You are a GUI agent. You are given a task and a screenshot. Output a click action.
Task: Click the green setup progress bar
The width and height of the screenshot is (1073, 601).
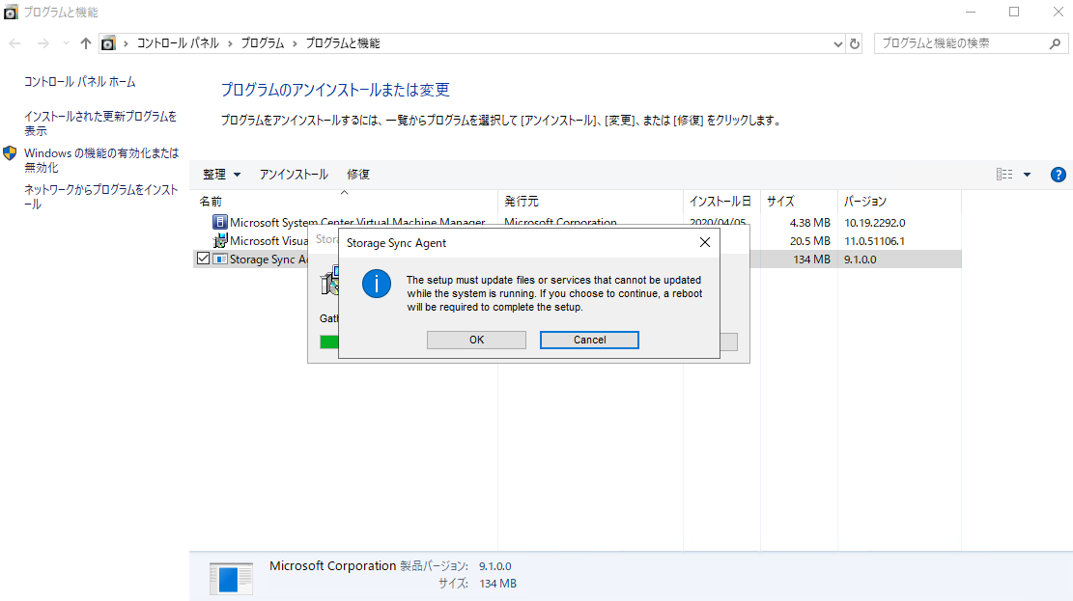coord(329,341)
